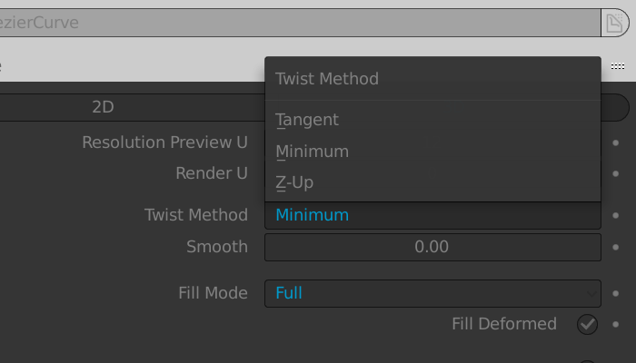This screenshot has width=636, height=363.
Task: Click animate dot beside Fill Mode
Action: click(x=616, y=293)
